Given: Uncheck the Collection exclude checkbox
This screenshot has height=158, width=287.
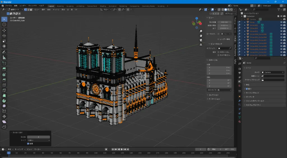Looking at the screenshot, I should click(x=278, y=16).
